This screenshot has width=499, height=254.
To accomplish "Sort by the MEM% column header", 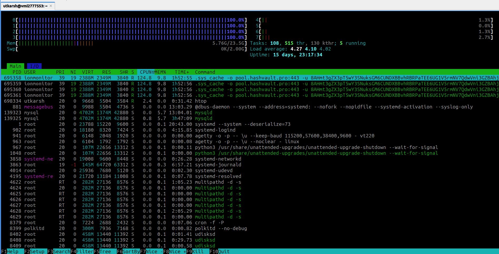I will pyautogui.click(x=160, y=72).
